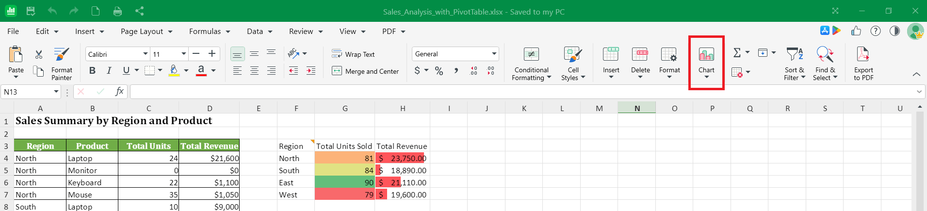The height and width of the screenshot is (211, 927).
Task: Apply the red font color
Action: (201, 71)
